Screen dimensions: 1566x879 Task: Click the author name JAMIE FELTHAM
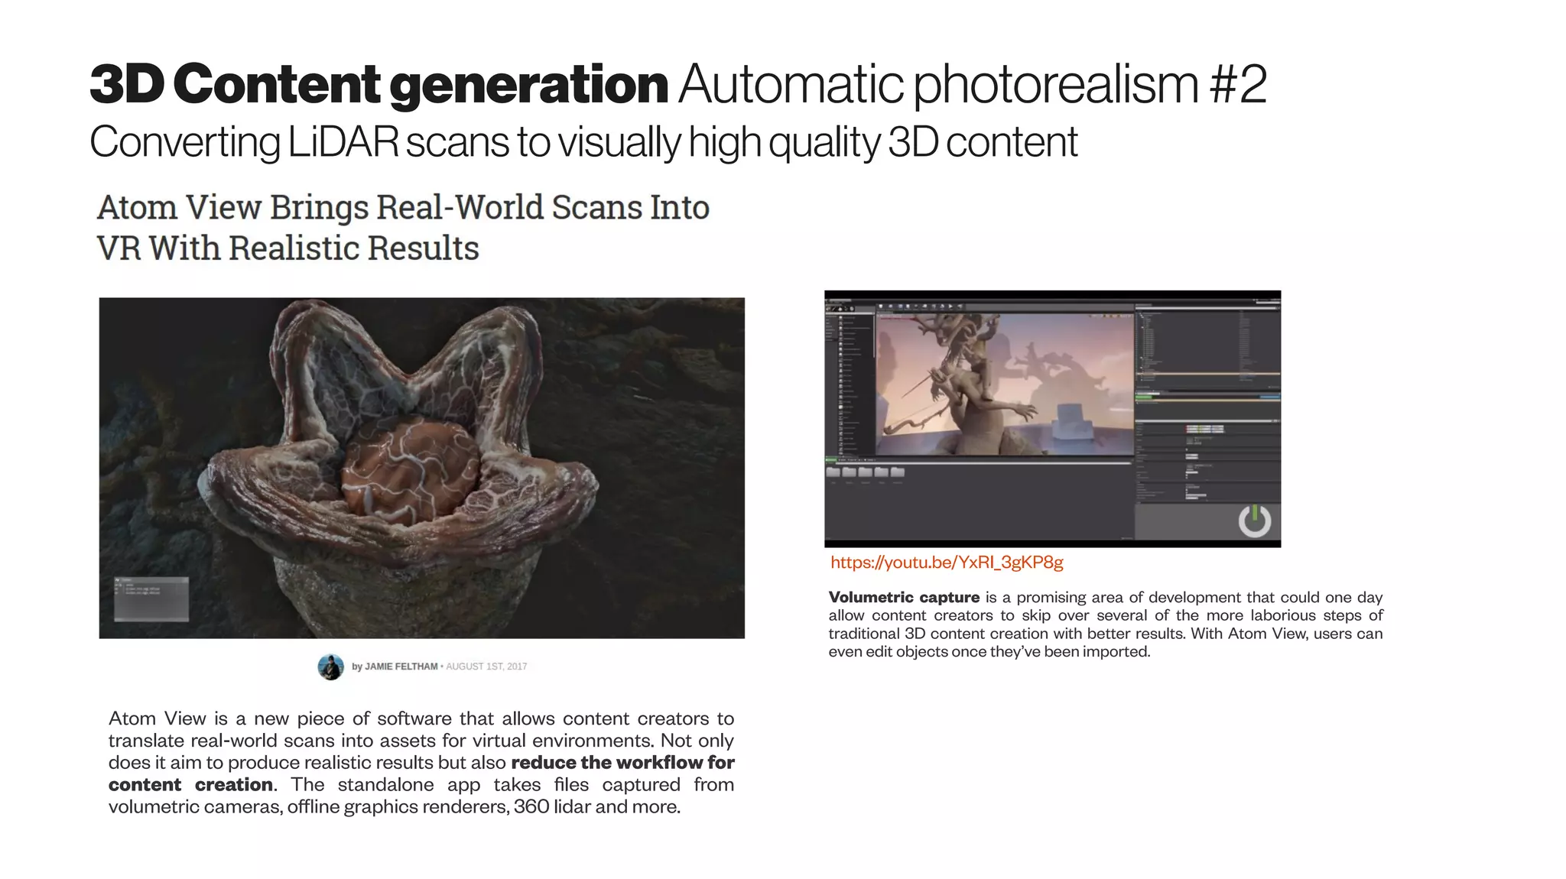tap(401, 667)
